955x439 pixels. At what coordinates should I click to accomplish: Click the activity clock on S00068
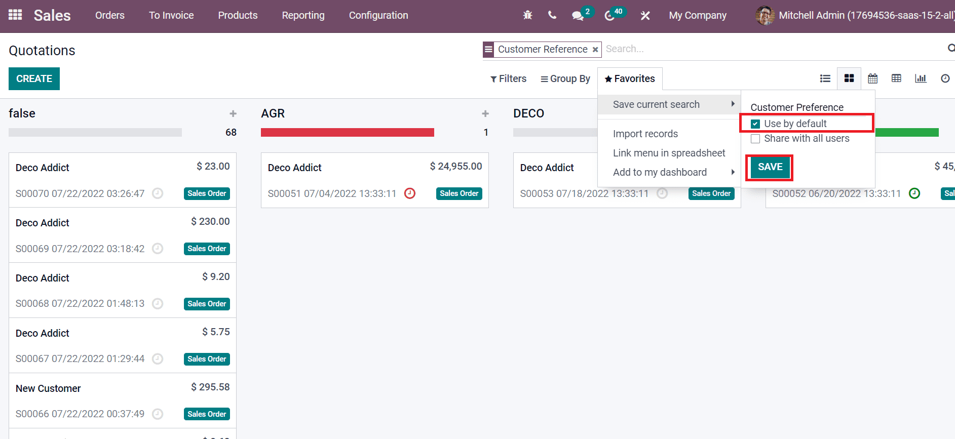(x=158, y=304)
